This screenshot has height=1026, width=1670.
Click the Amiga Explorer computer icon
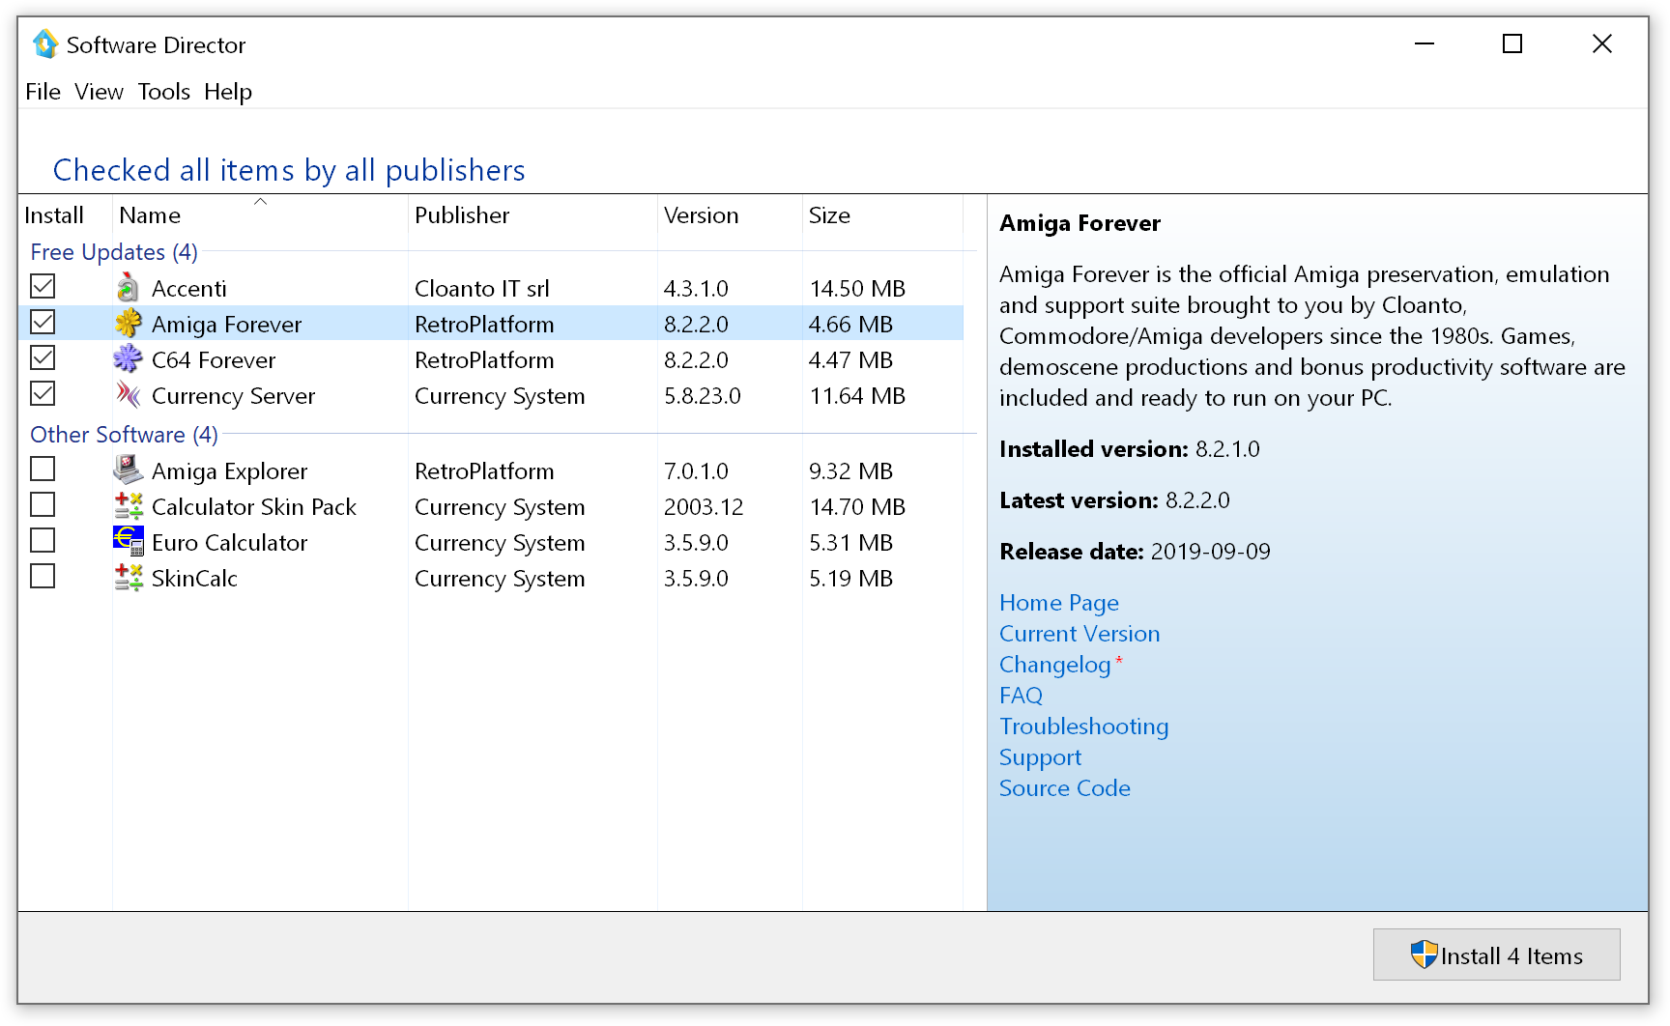coord(128,470)
